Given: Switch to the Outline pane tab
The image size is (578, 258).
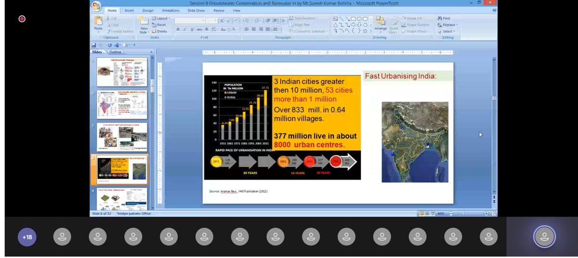Looking at the screenshot, I should click(x=115, y=52).
